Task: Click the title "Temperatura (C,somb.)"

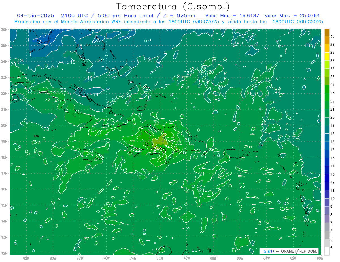Action: tap(173, 6)
